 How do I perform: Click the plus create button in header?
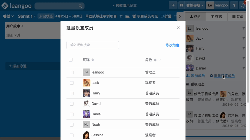tap(173, 5)
